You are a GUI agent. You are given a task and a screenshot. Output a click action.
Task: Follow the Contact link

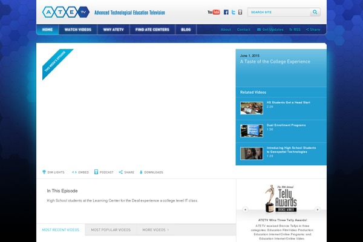pos(244,30)
